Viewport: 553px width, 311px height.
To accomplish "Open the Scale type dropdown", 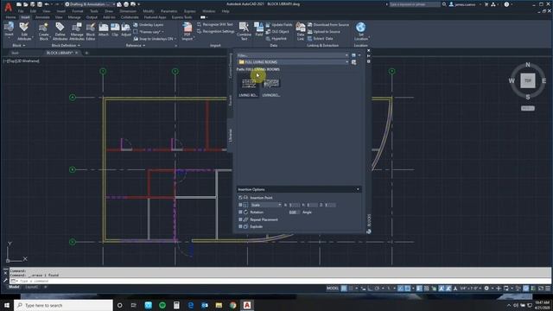I will coord(266,205).
